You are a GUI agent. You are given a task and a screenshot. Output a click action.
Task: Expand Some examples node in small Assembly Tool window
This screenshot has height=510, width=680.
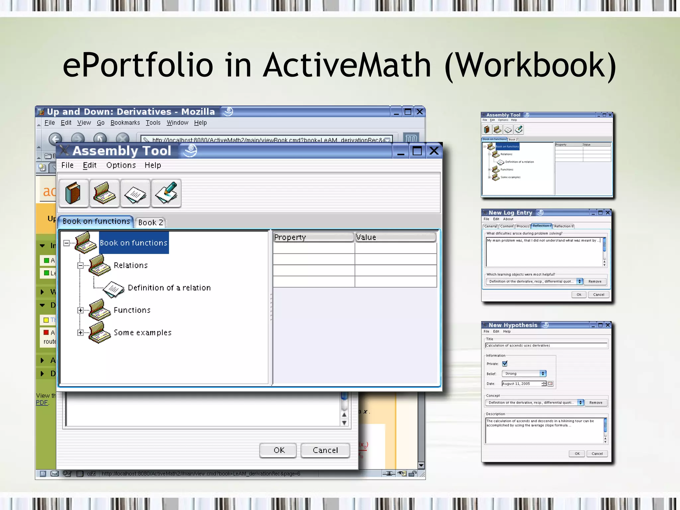point(489,177)
